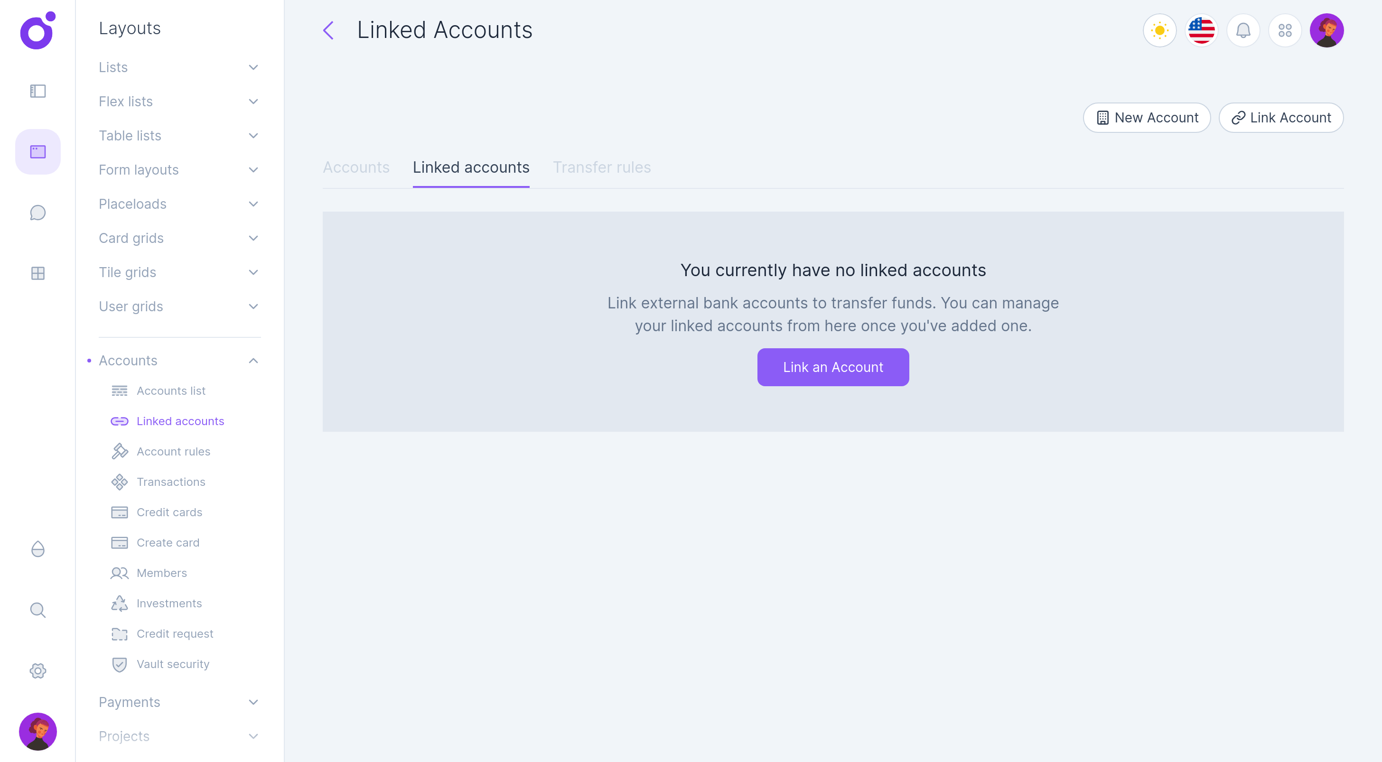Select Linked accounts in the sidebar
Screen dimensions: 1382x762
180,421
